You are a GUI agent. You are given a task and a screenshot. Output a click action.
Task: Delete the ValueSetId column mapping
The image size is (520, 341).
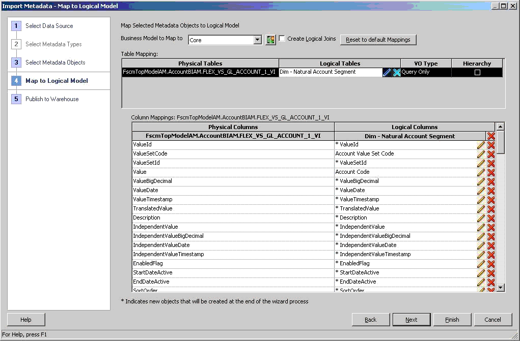point(491,163)
